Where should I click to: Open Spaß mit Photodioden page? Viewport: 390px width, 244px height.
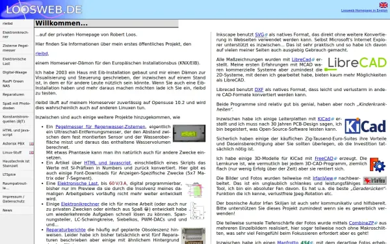point(17,105)
